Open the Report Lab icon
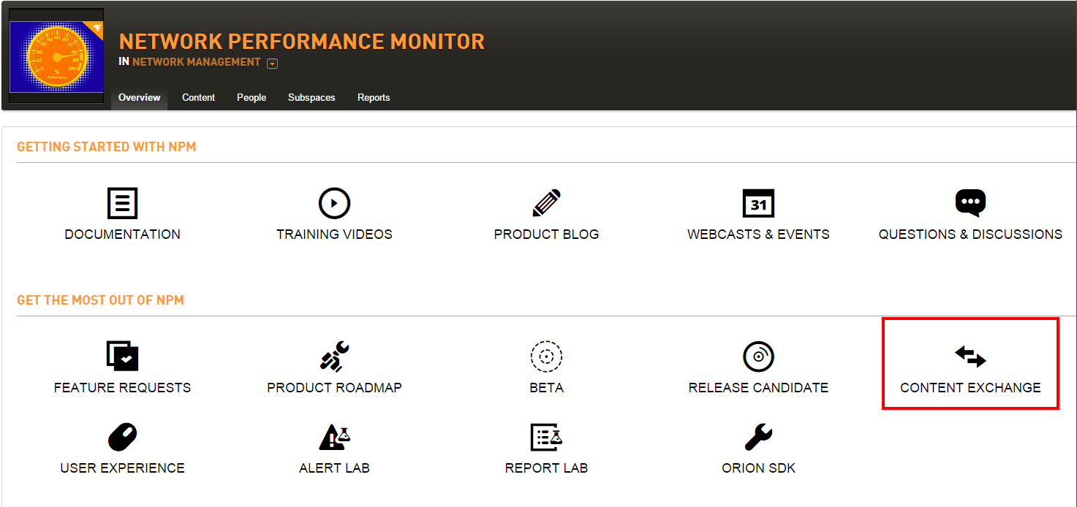This screenshot has height=507, width=1077. pos(546,437)
